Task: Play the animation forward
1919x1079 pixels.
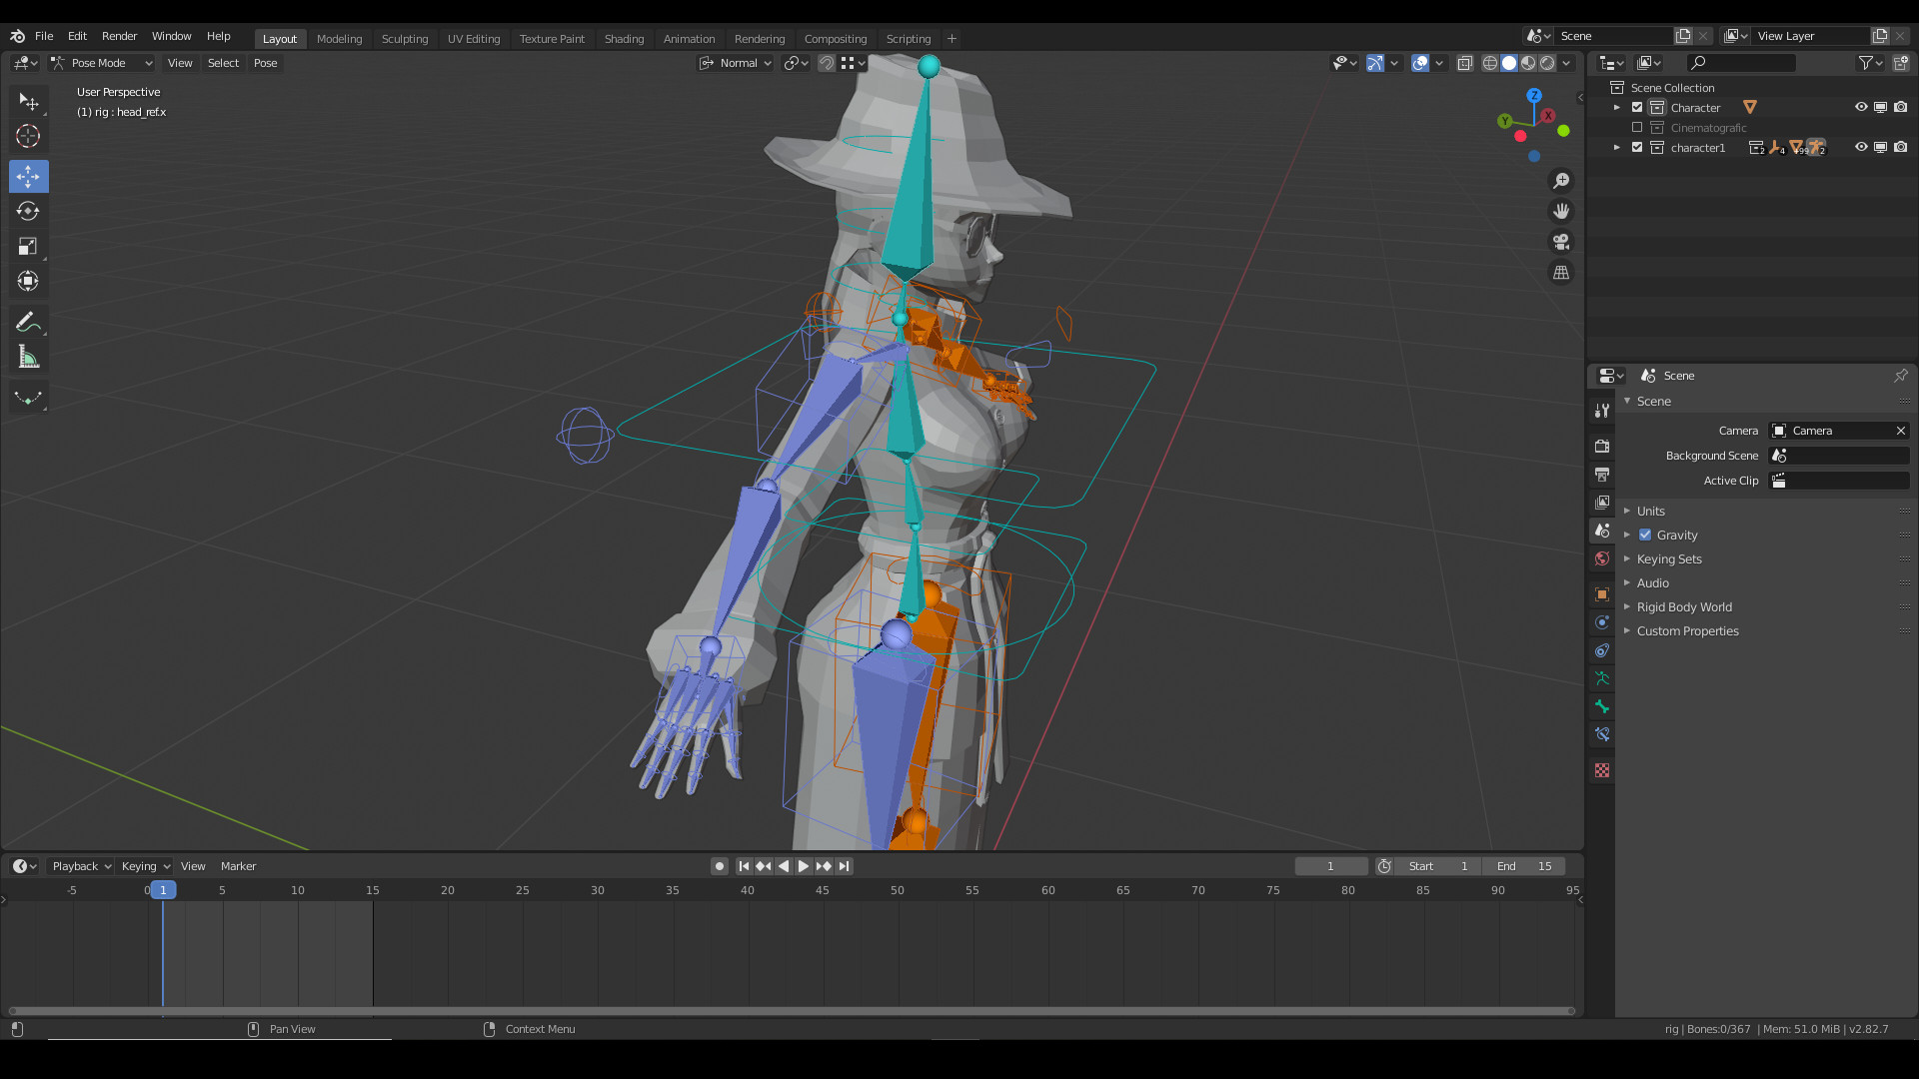Action: 803,866
